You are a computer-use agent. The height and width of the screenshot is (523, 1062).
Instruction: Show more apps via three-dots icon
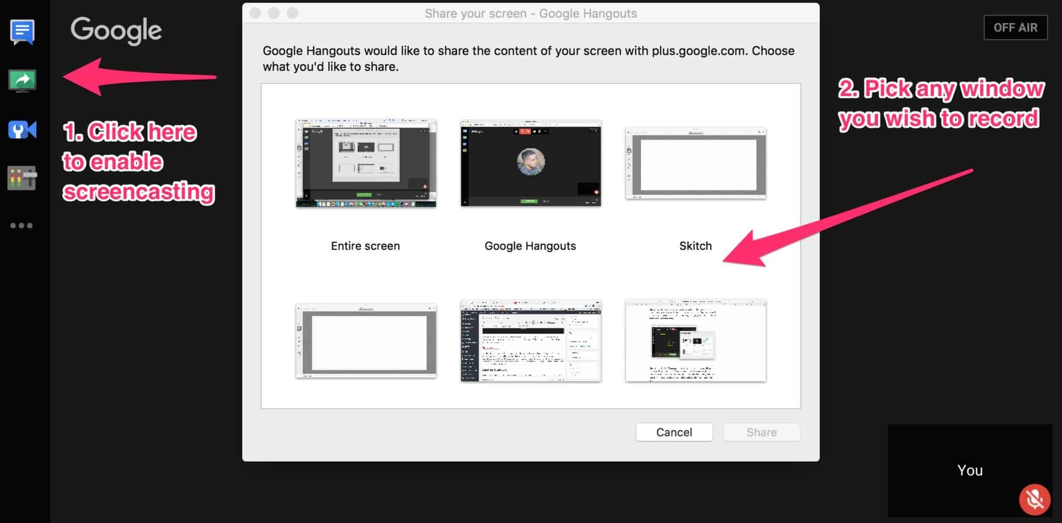[x=21, y=226]
